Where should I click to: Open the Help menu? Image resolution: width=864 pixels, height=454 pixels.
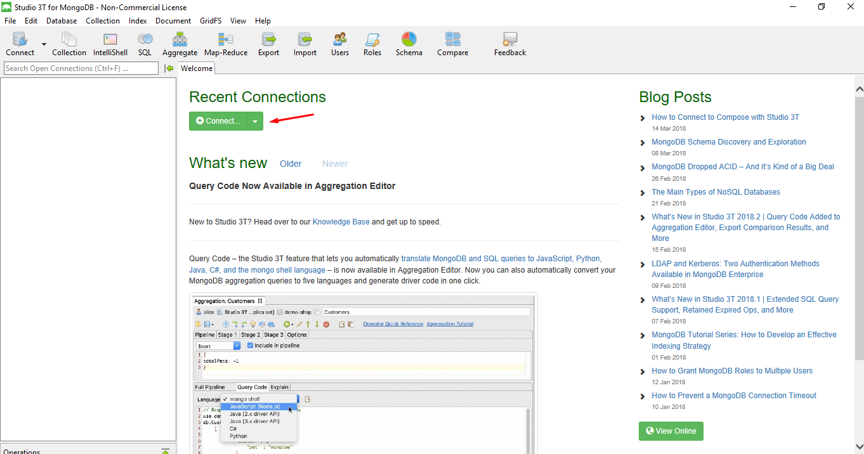(263, 21)
